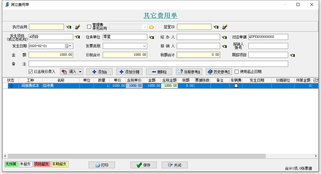Click the 往来单位 lookup icon
Viewport: 321px width, 174px height.
point(151,37)
